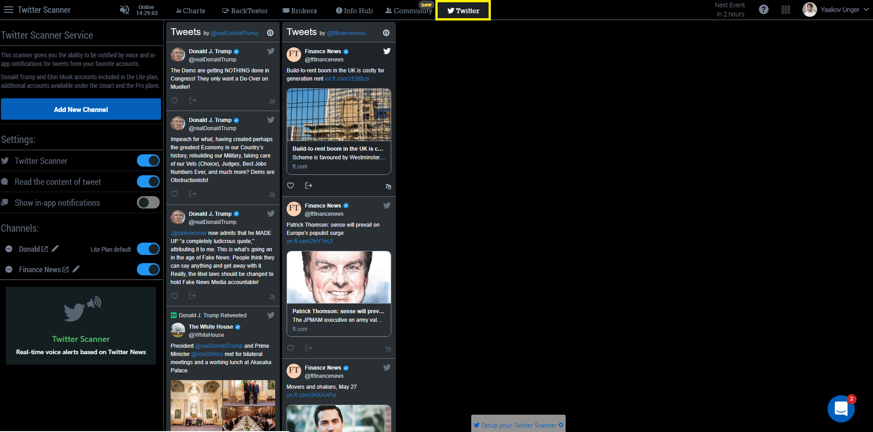Open the hamburger menu next to Twitter Scanner

(8, 10)
